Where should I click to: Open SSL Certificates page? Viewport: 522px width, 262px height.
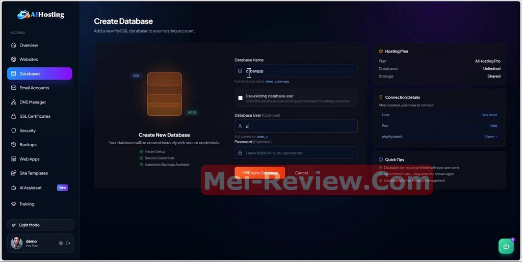pyautogui.click(x=39, y=116)
